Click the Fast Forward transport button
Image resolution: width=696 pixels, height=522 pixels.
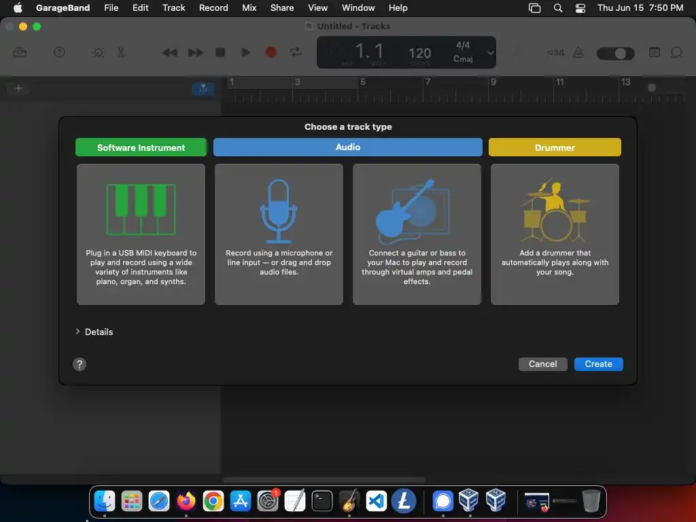(x=195, y=52)
